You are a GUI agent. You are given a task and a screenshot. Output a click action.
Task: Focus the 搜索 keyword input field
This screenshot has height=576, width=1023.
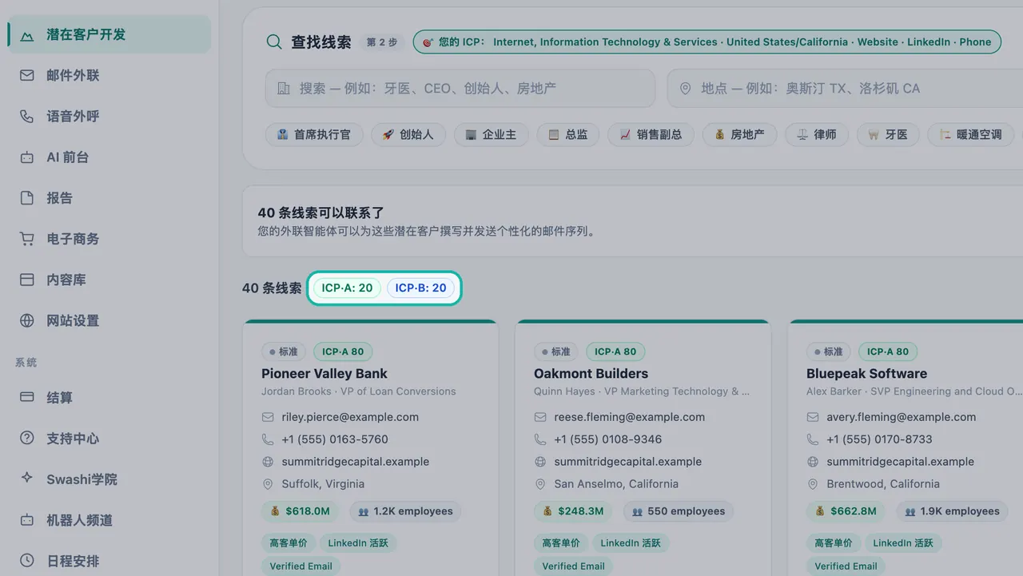[460, 88]
